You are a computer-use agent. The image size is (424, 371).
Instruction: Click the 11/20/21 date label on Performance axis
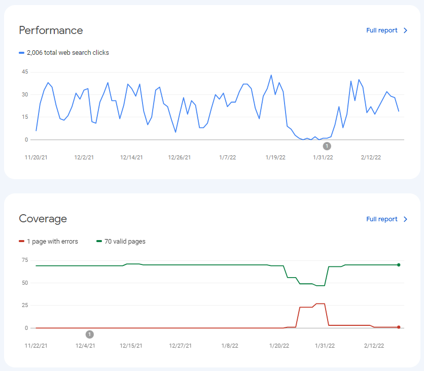click(36, 157)
